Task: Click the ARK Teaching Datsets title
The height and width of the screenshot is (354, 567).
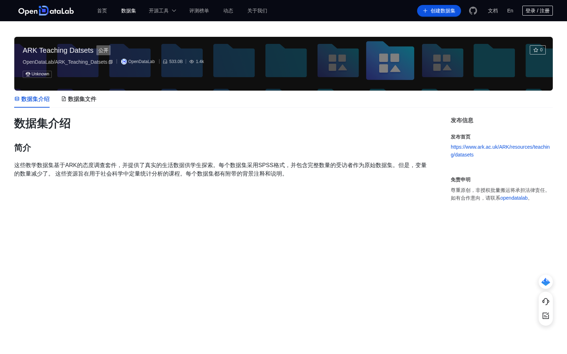Action: pyautogui.click(x=58, y=50)
